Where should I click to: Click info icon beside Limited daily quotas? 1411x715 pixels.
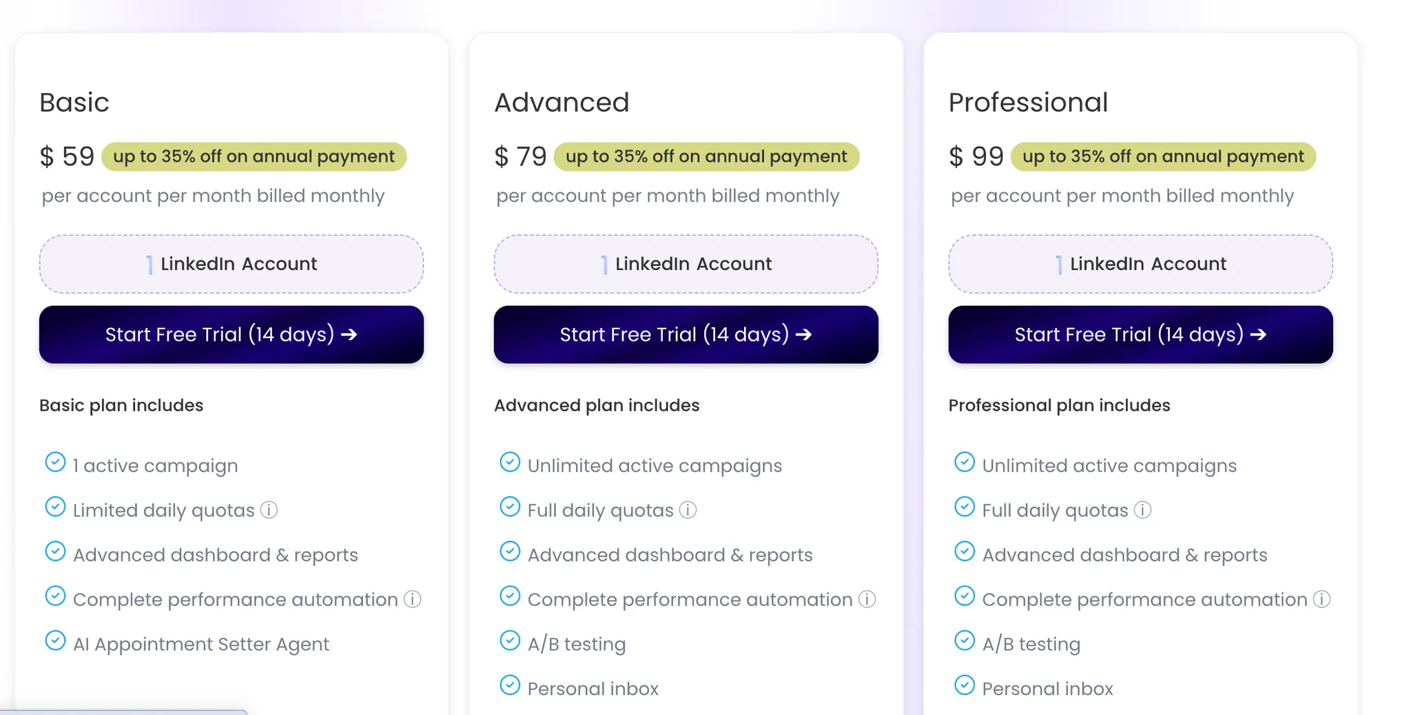pos(269,510)
